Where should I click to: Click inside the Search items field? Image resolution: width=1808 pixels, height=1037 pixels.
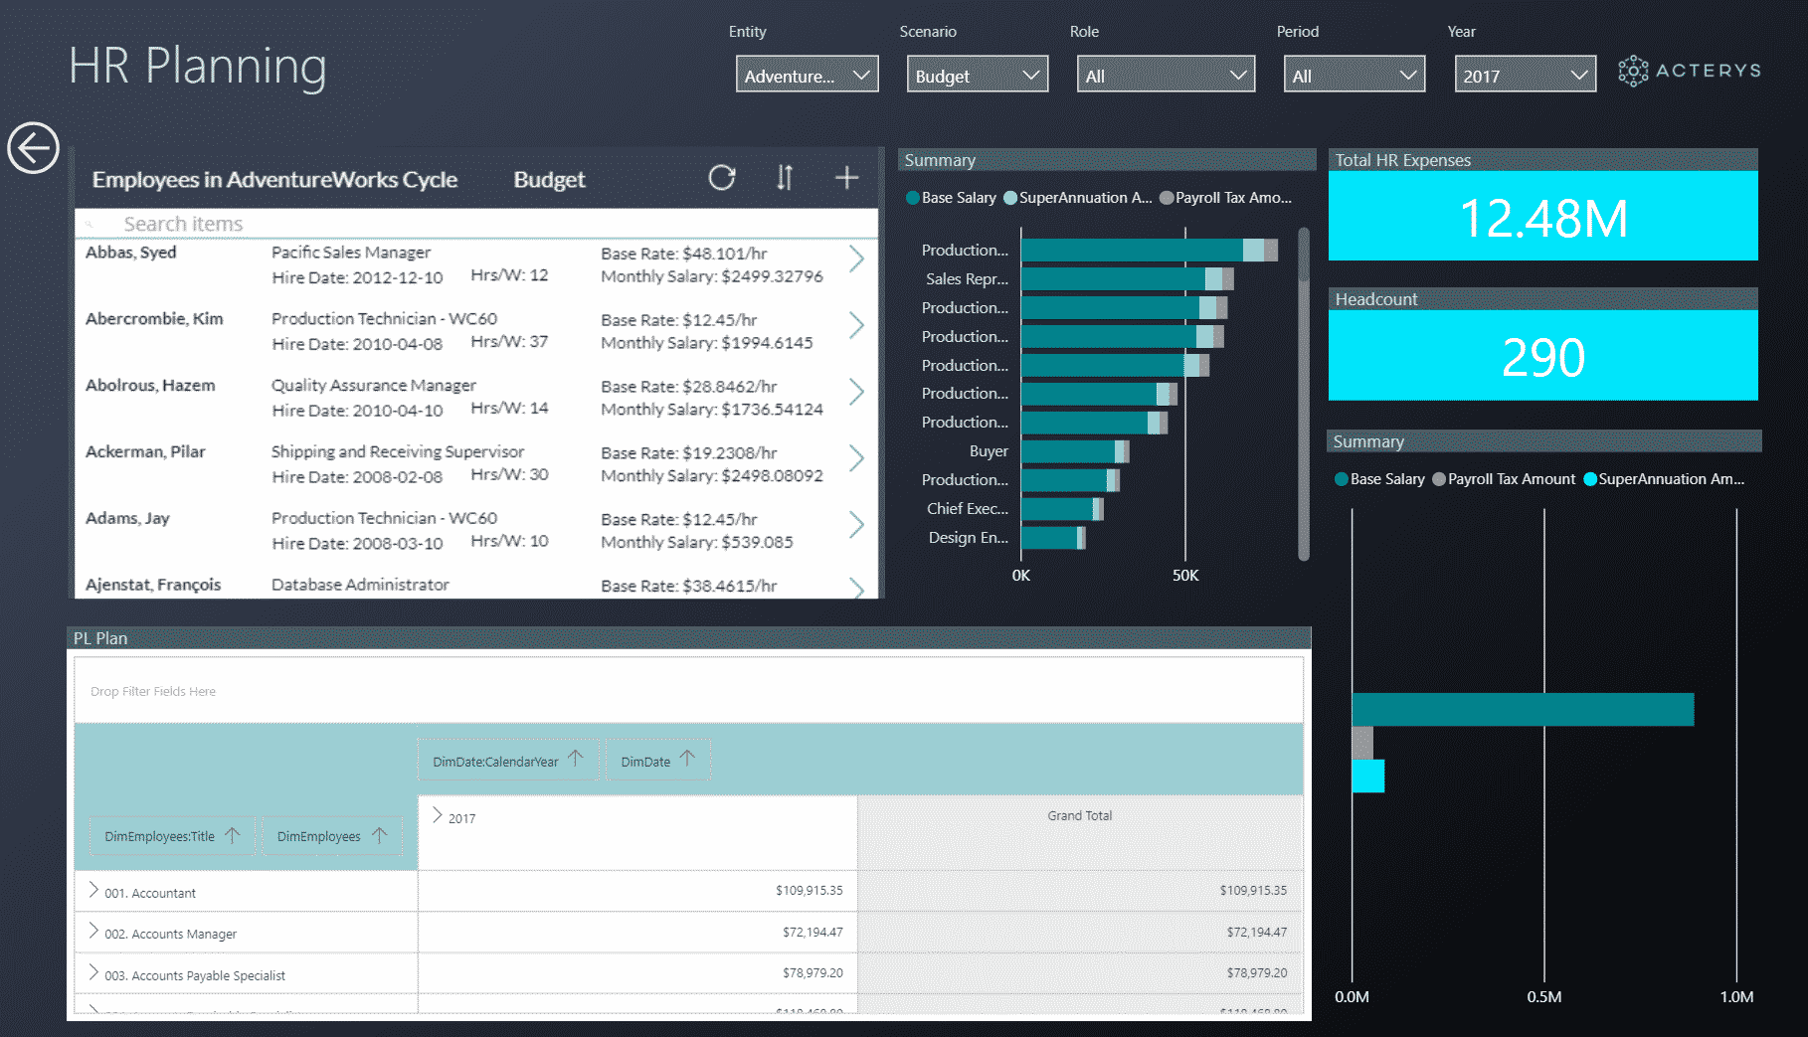[x=184, y=224]
